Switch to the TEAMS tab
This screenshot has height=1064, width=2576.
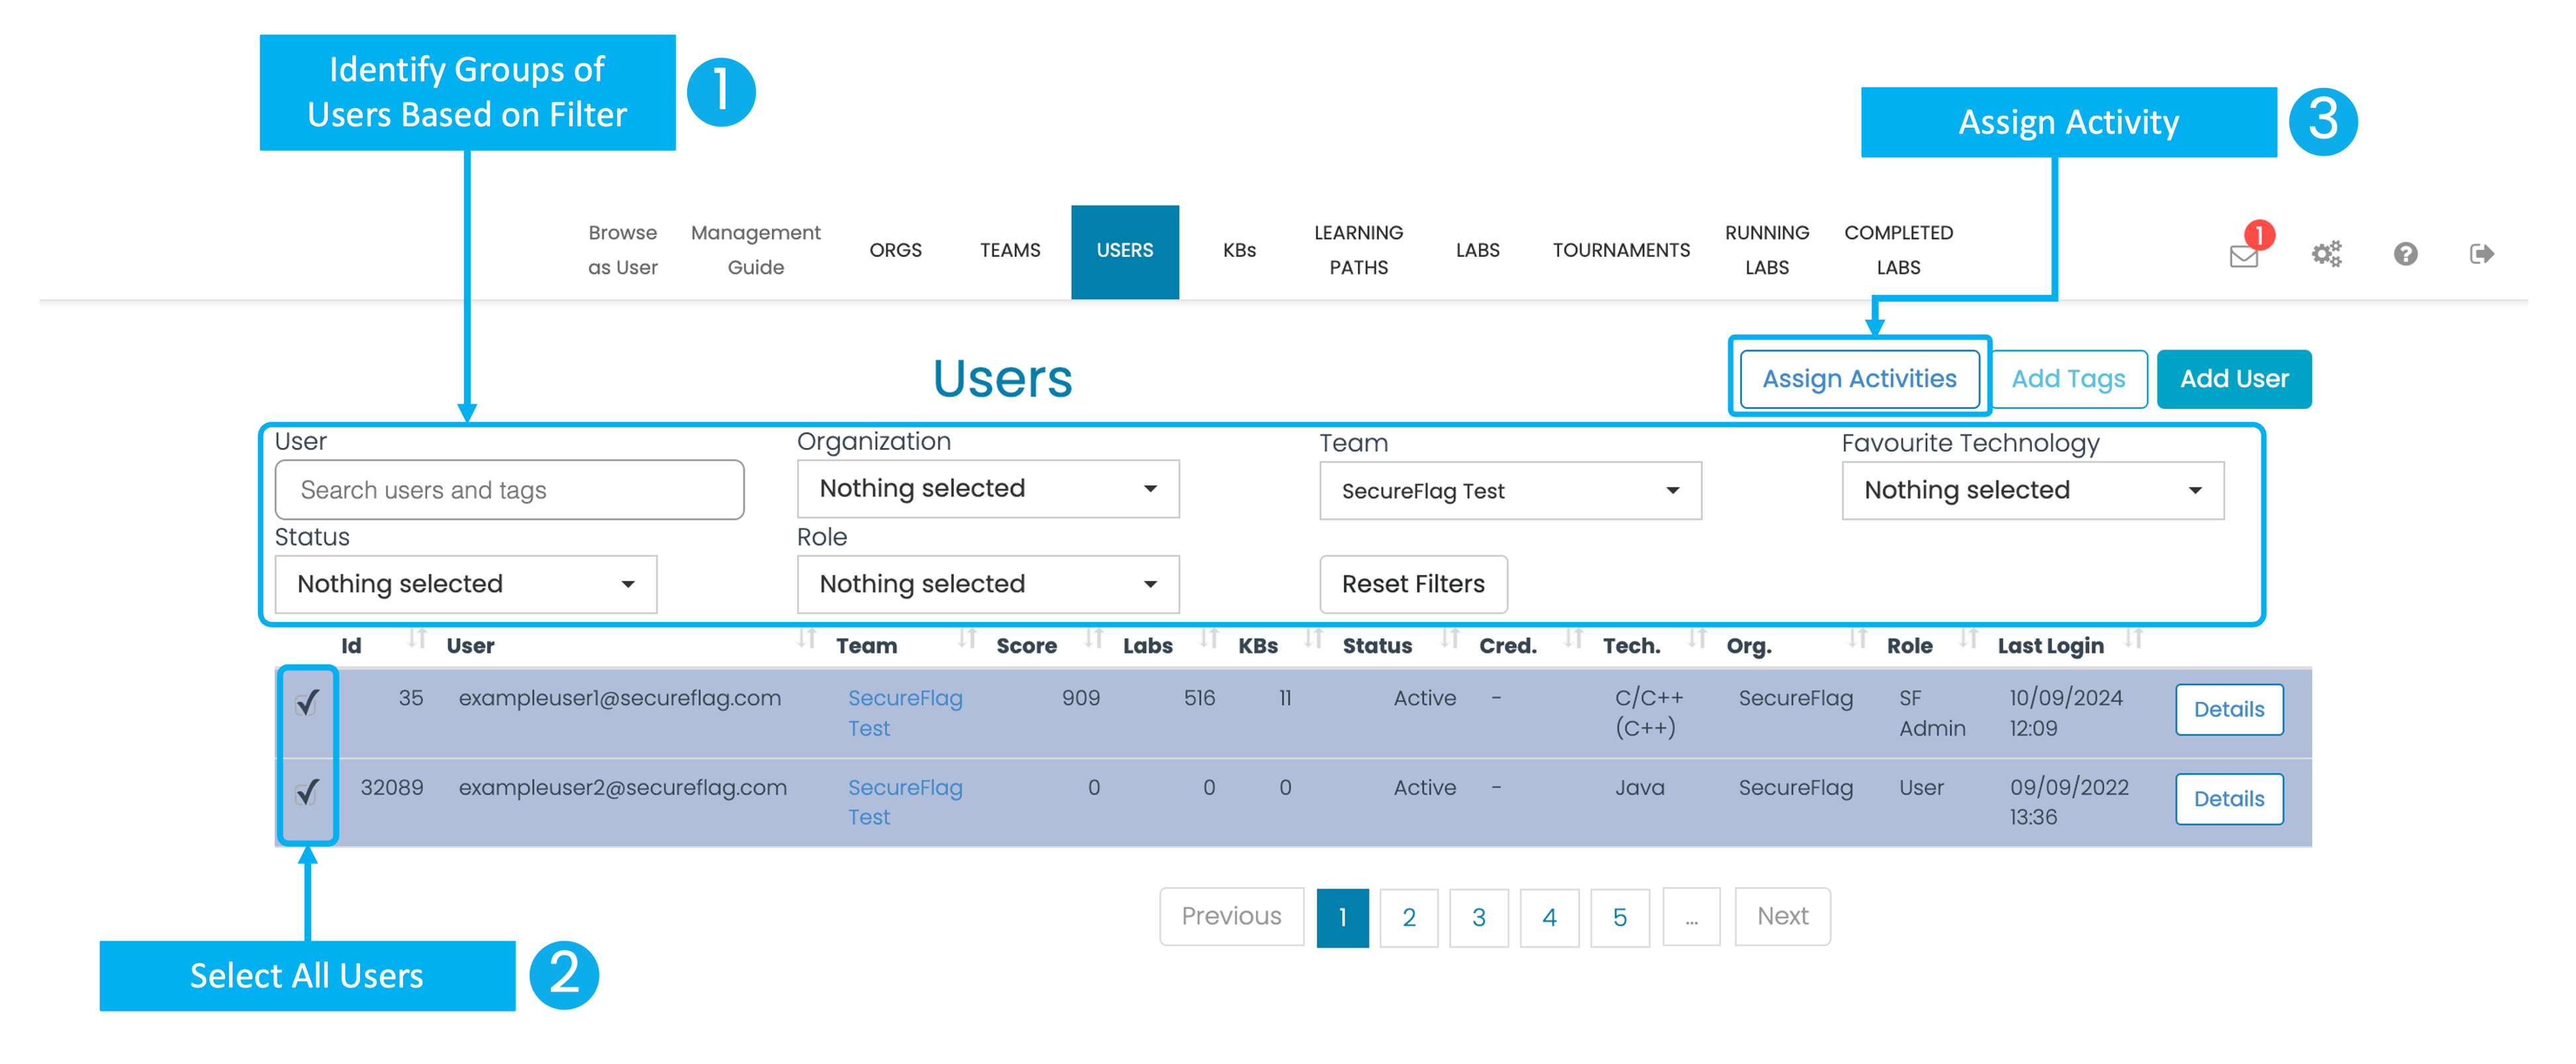[1009, 251]
